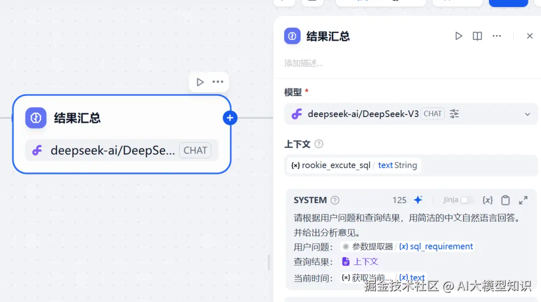This screenshot has width=541, height=302.
Task: Click the 参数提取器 node reference in prompt
Action: [x=368, y=246]
